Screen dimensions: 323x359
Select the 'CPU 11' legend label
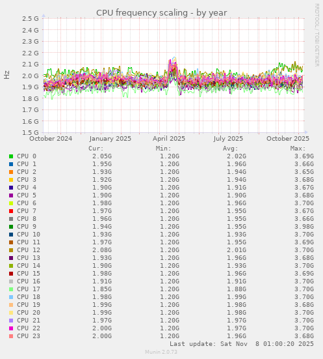(29, 242)
